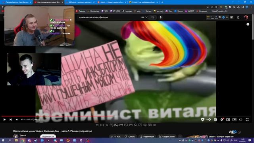This screenshot has height=143, width=254.
Task: Open the Chrome three-dot menu
Action: [x=251, y=7]
